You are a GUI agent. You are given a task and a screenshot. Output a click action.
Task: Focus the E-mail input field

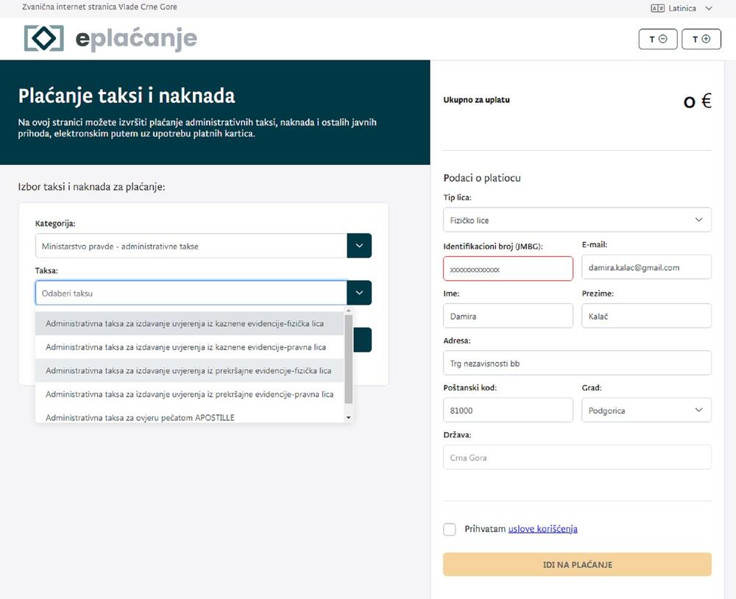(646, 268)
